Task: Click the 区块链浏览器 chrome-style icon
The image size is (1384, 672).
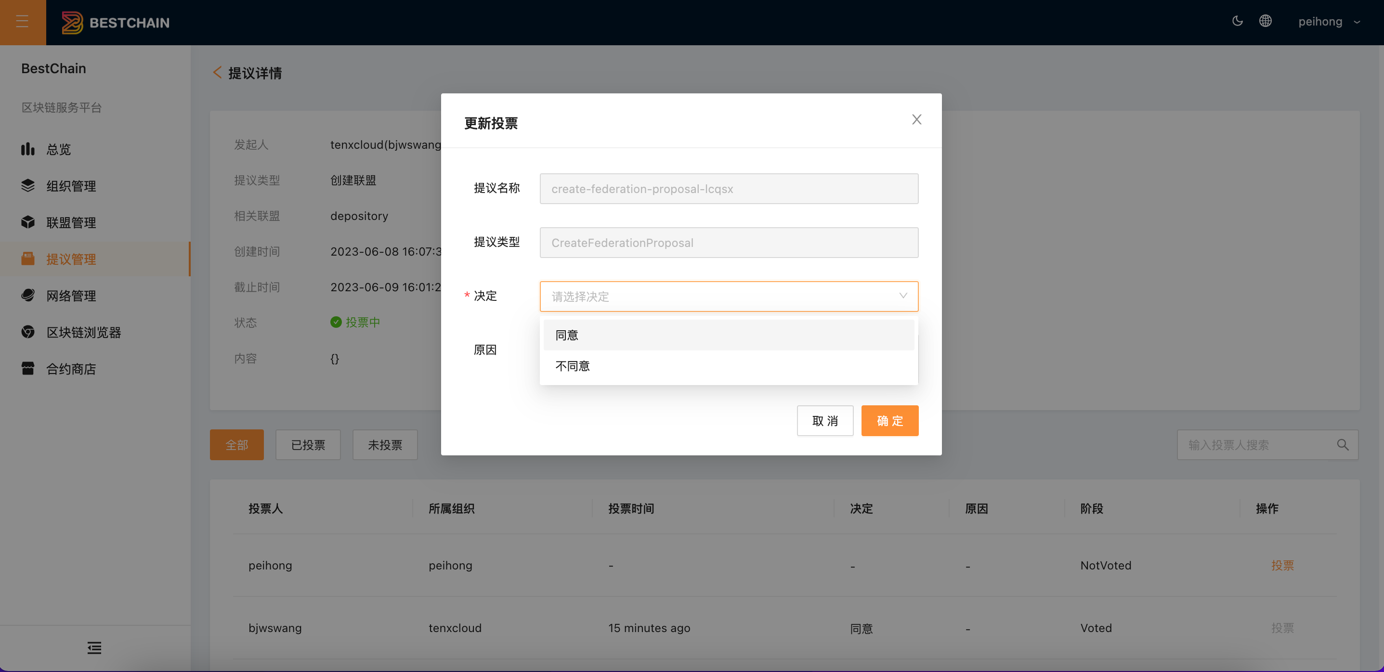Action: [x=28, y=332]
